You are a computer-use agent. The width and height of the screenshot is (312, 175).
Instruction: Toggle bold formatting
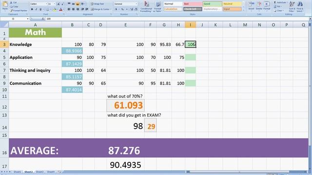coord(32,9)
